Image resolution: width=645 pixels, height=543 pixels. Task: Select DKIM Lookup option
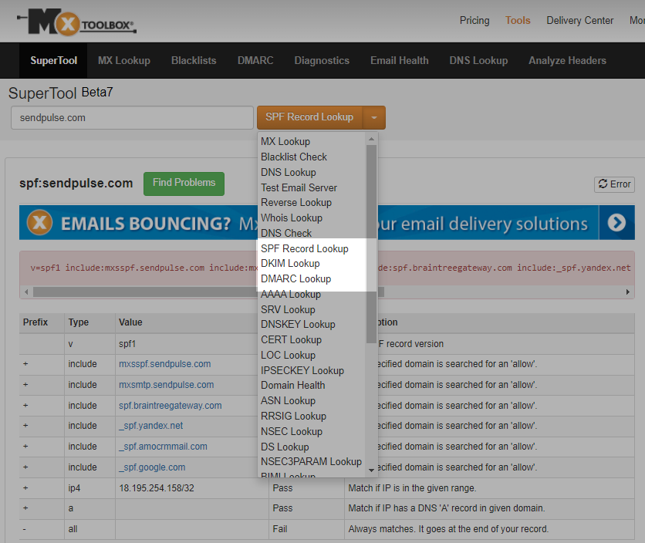pyautogui.click(x=290, y=263)
